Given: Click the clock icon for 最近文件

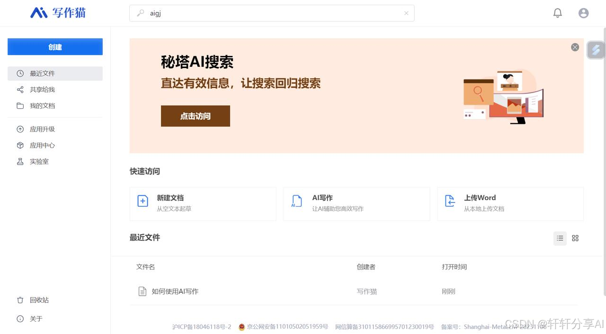Looking at the screenshot, I should pyautogui.click(x=20, y=73).
